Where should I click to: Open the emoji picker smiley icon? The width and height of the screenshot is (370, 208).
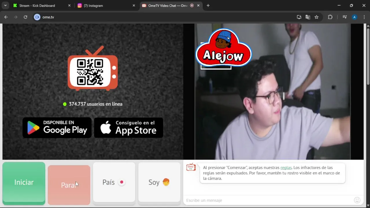coord(357,200)
